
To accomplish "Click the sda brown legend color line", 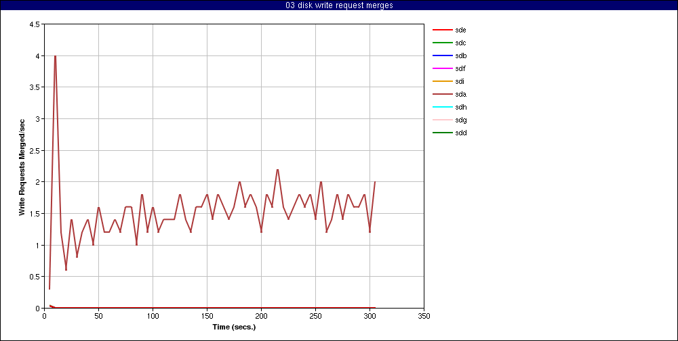I will coord(442,95).
